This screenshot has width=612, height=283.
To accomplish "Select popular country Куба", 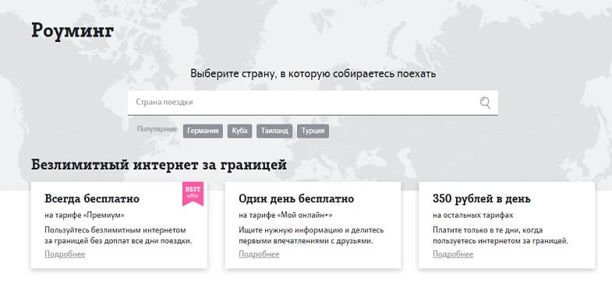I will [x=239, y=131].
